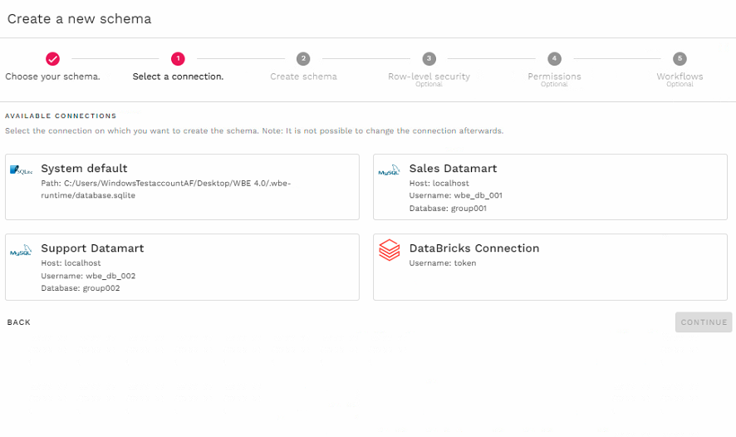Click the 'Select a connection.' step label
Viewport: 736px width, 437px height.
click(x=178, y=76)
